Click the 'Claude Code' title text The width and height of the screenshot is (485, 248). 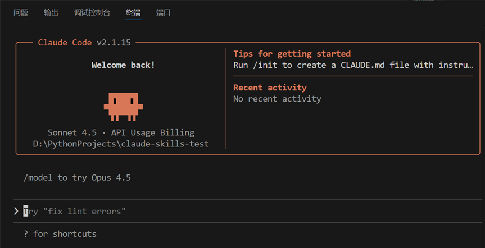(65, 43)
